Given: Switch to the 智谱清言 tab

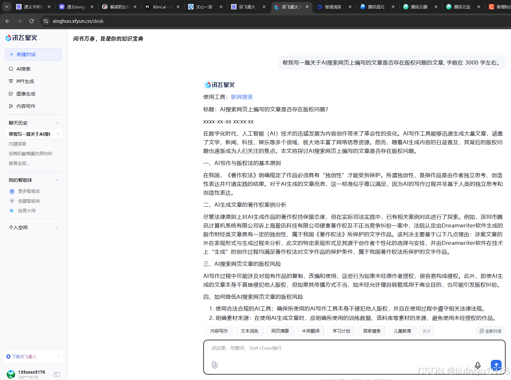Looking at the screenshot, I should [334, 7].
